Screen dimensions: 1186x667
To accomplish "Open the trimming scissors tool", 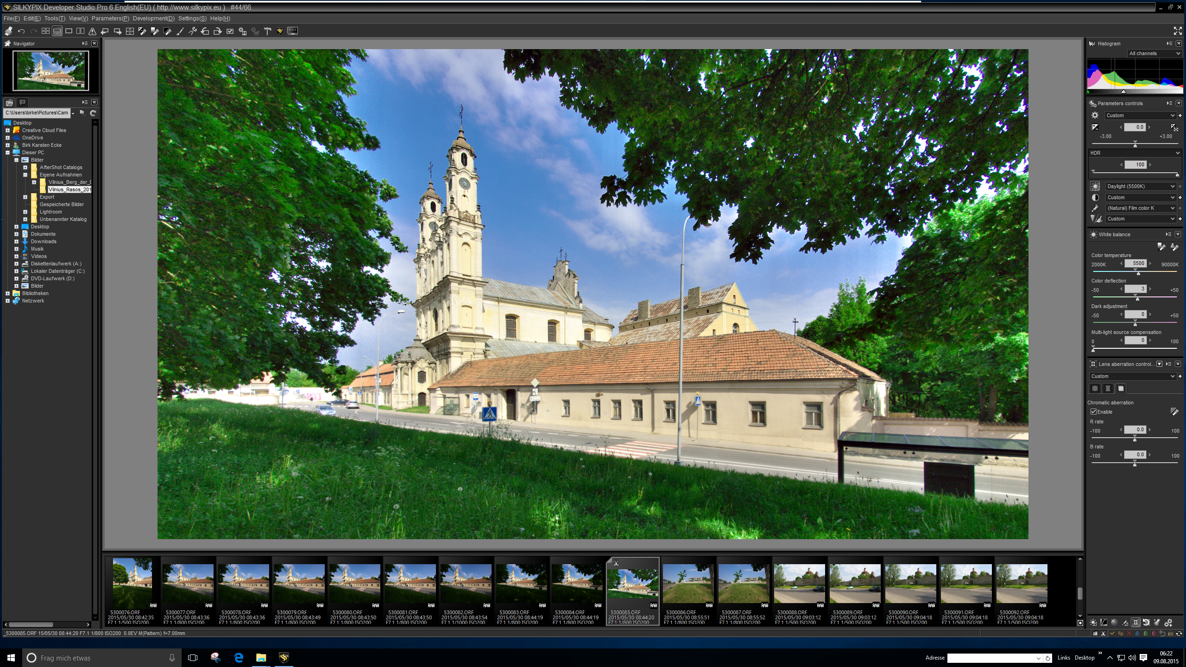I will pos(193,31).
